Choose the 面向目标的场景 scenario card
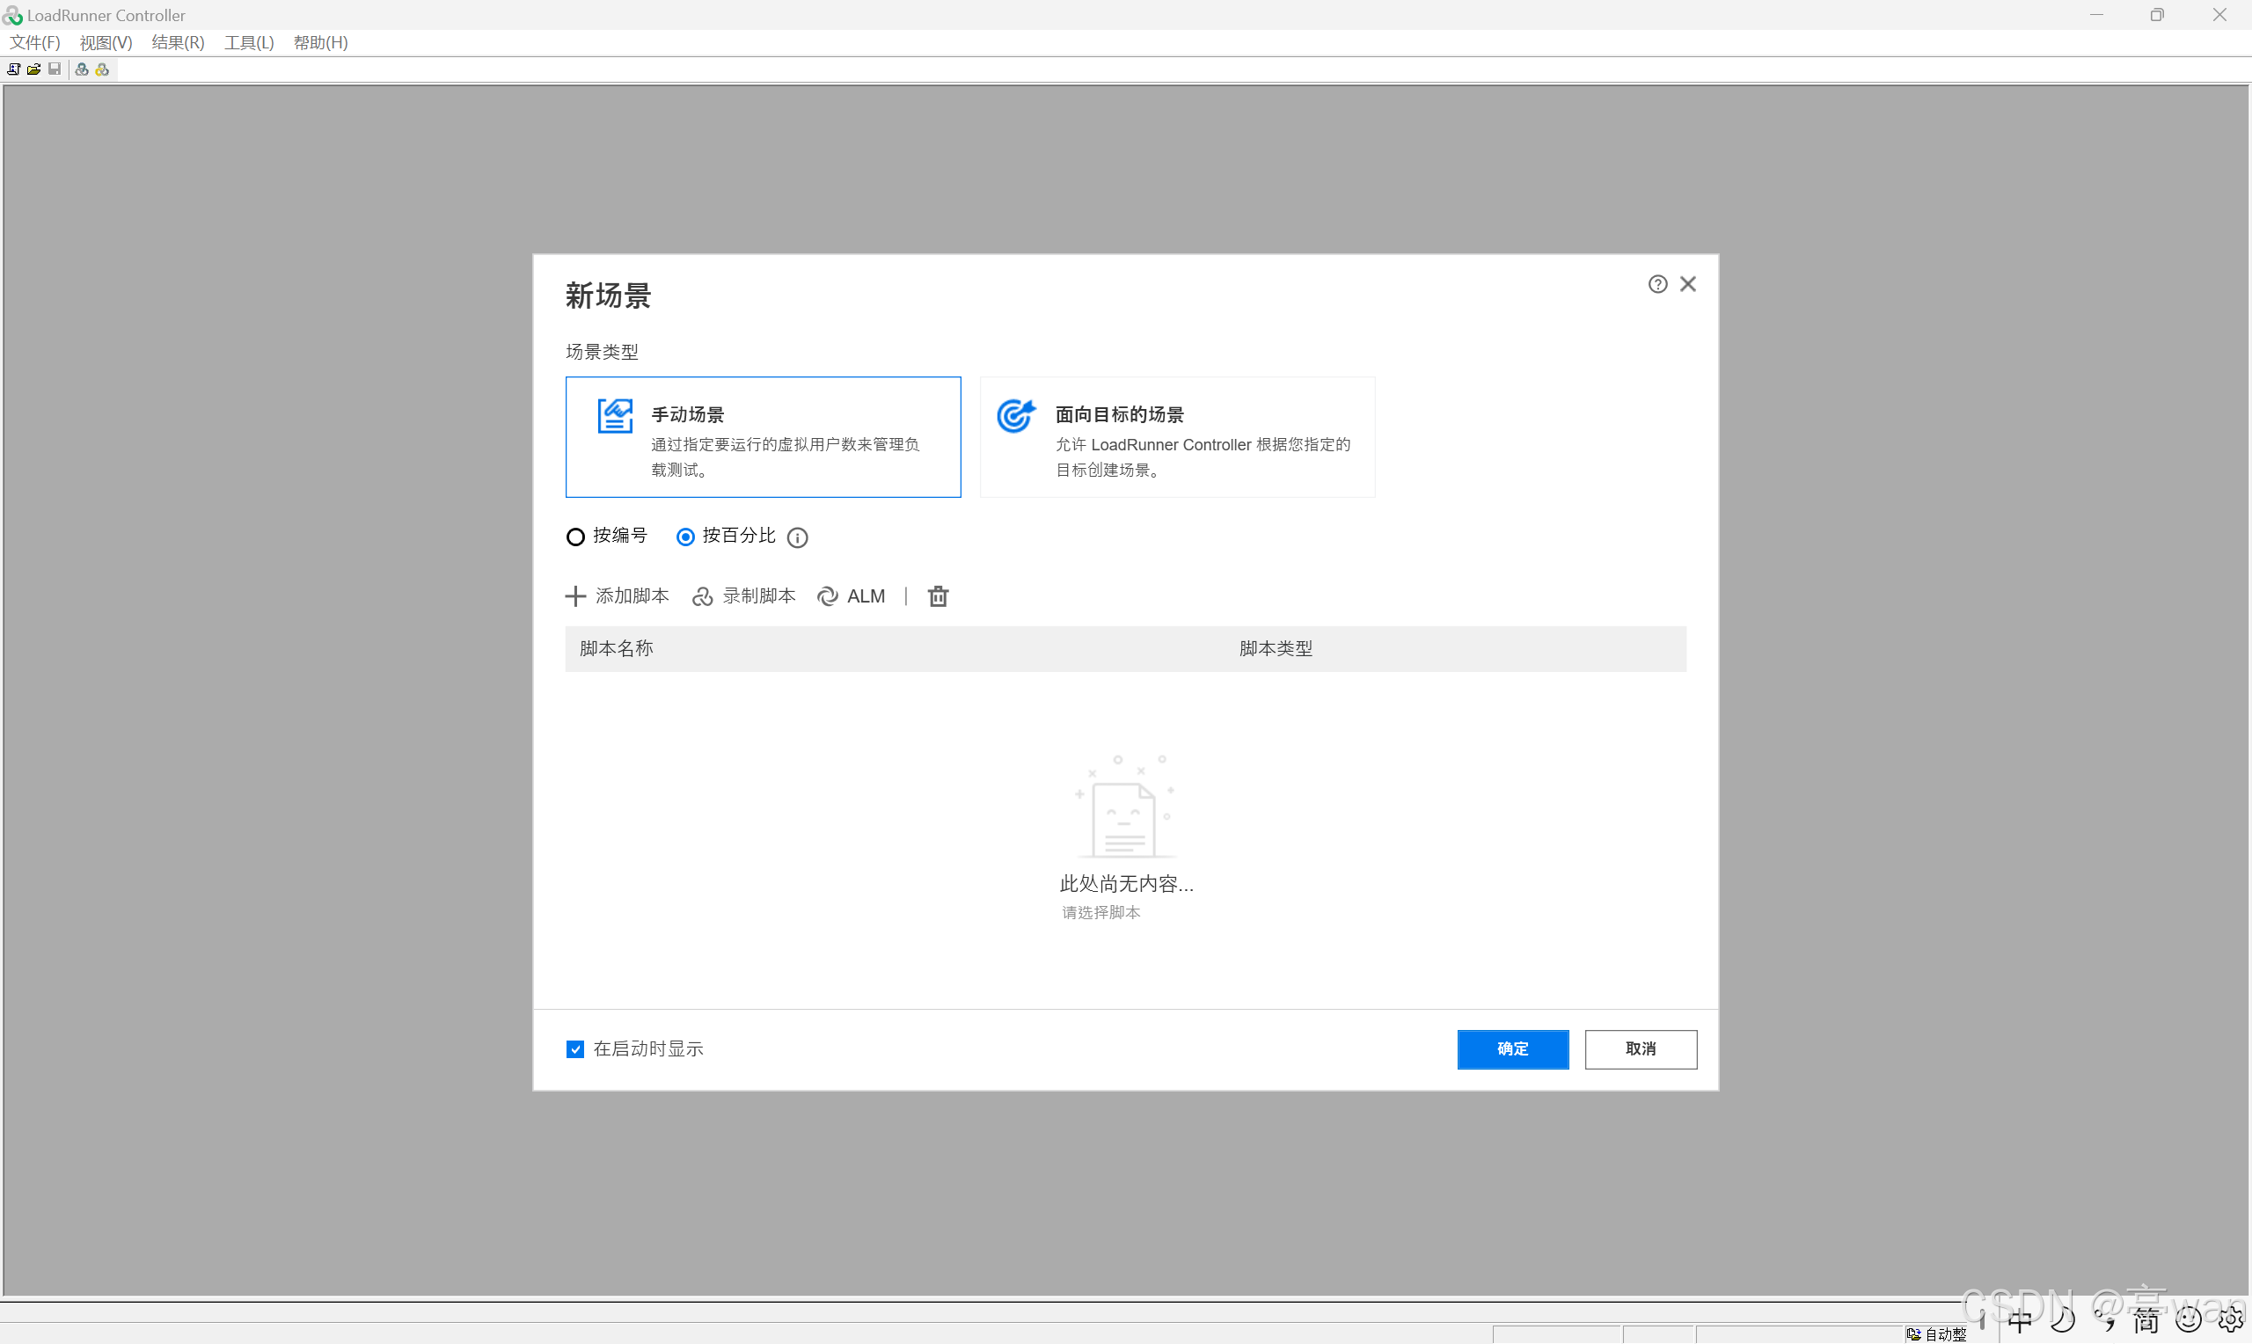Screen dimensions: 2252x1344 pyautogui.click(x=1176, y=437)
